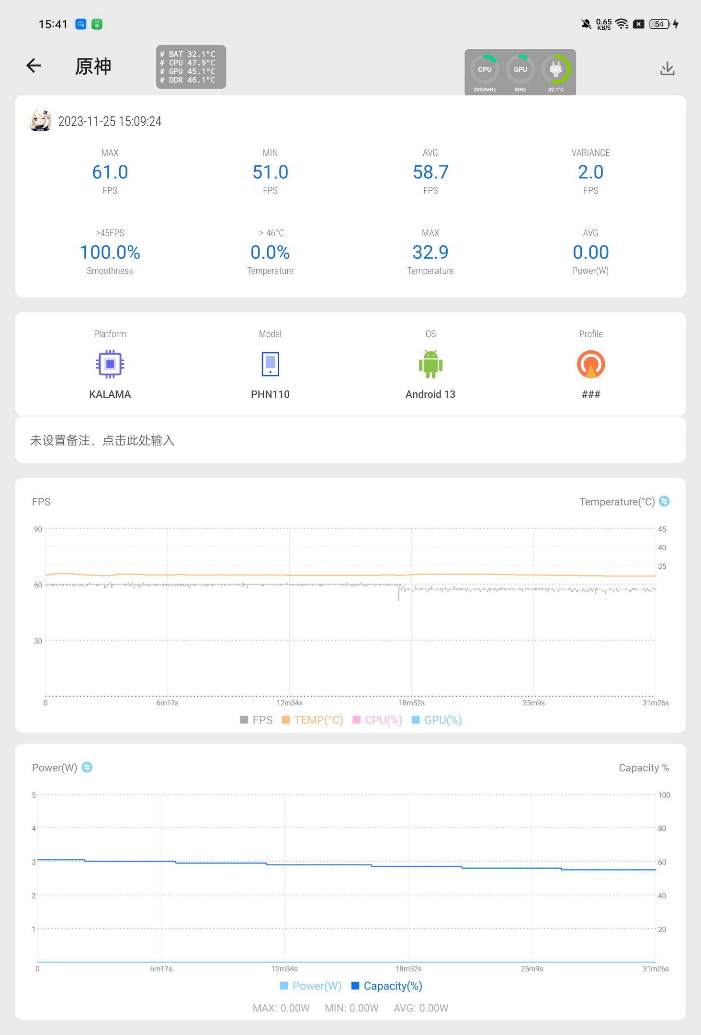Tap the Android 13 OS label
The width and height of the screenshot is (701, 1035).
click(430, 394)
